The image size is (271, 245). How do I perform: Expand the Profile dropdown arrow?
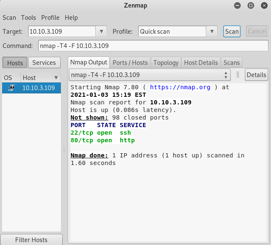point(212,32)
